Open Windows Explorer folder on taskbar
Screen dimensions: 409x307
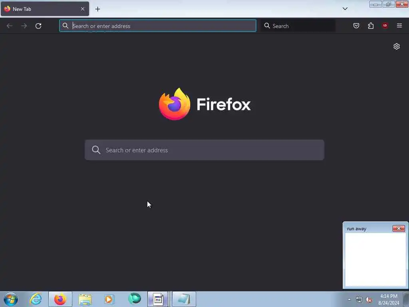pyautogui.click(x=85, y=299)
